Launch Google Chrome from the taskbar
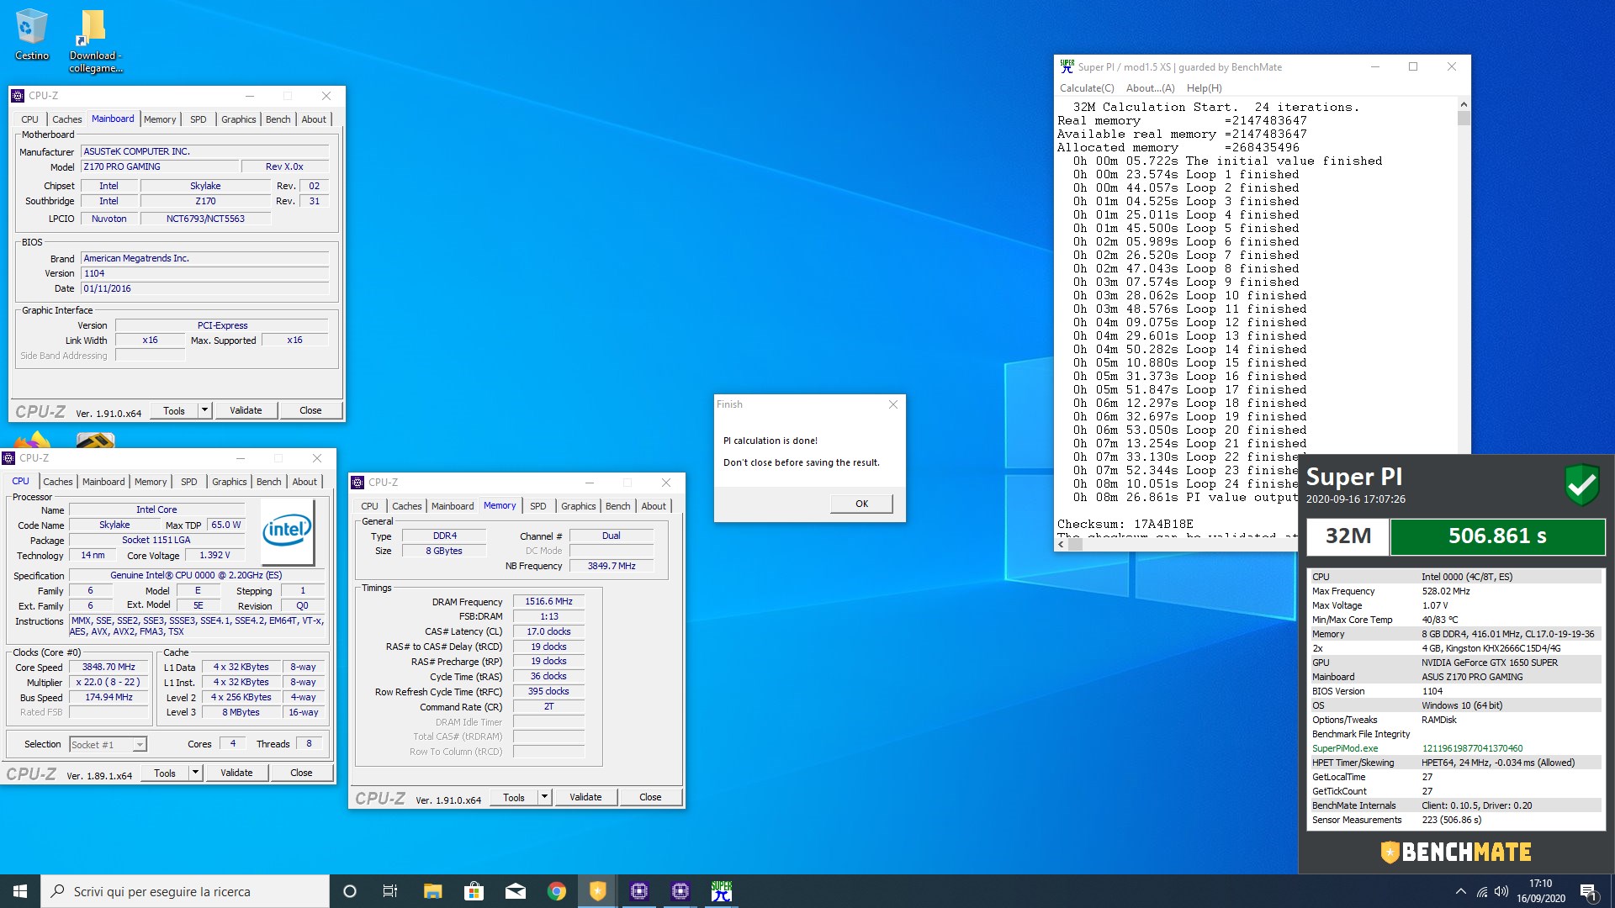This screenshot has width=1615, height=908. tap(556, 891)
